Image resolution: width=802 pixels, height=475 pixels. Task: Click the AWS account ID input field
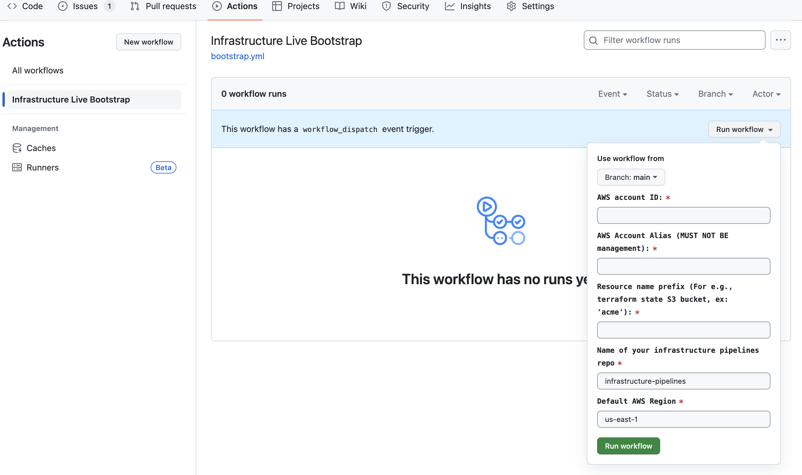click(x=683, y=215)
